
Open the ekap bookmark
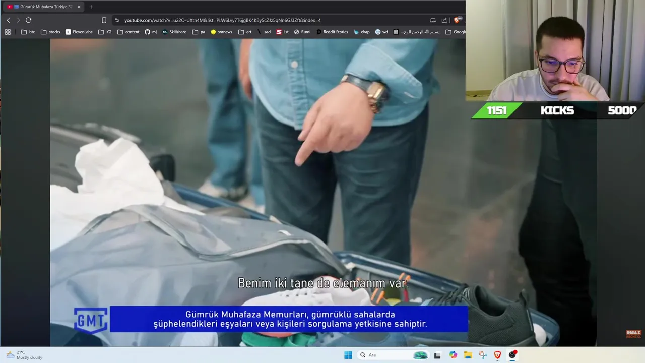[362, 32]
